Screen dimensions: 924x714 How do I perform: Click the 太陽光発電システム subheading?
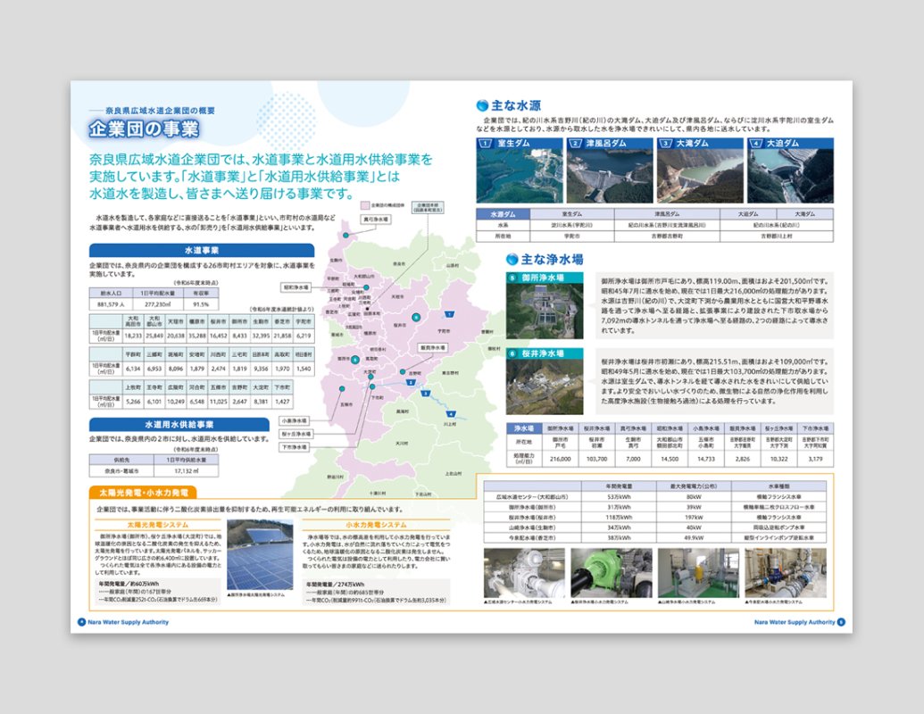click(158, 524)
